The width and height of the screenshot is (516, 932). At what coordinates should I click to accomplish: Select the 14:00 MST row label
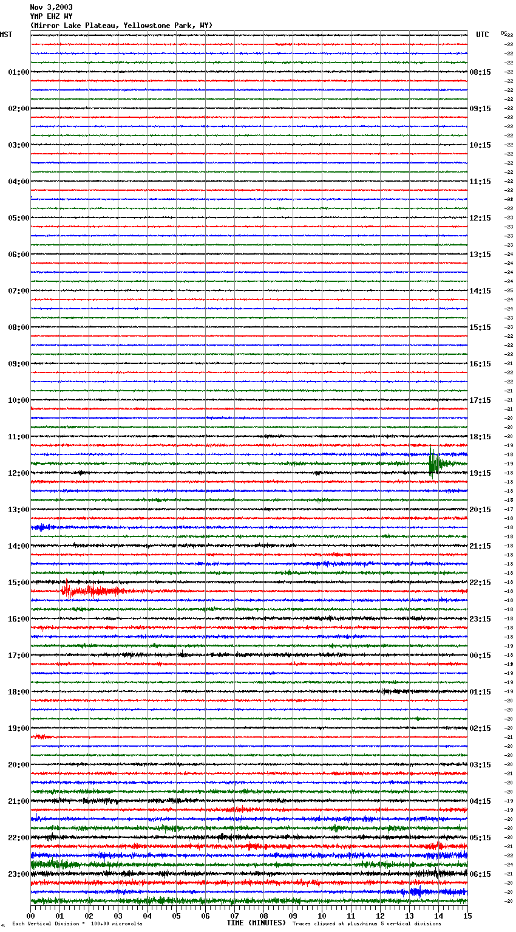pos(18,546)
